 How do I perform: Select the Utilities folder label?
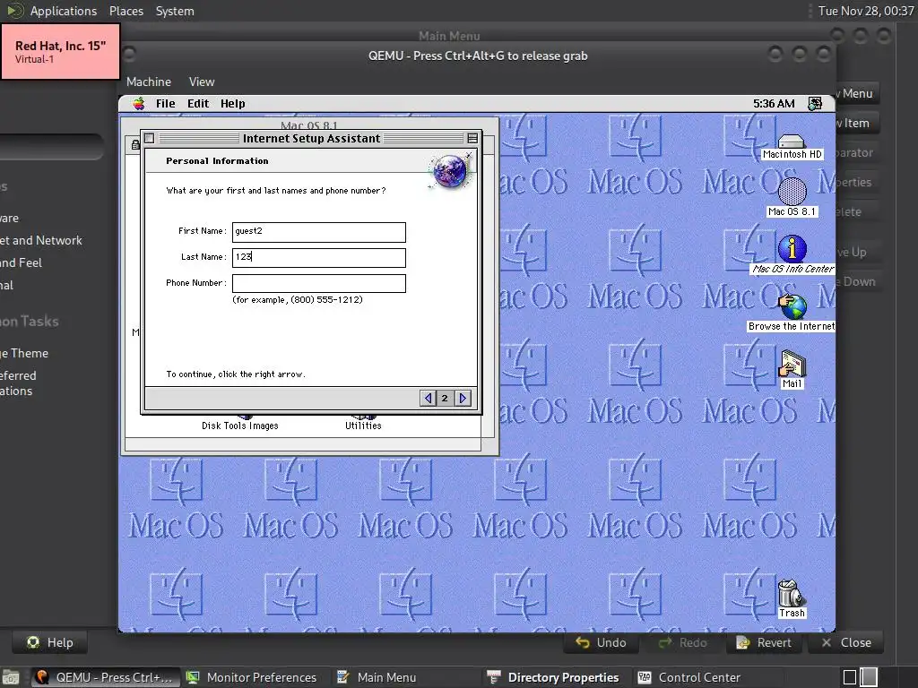click(363, 426)
